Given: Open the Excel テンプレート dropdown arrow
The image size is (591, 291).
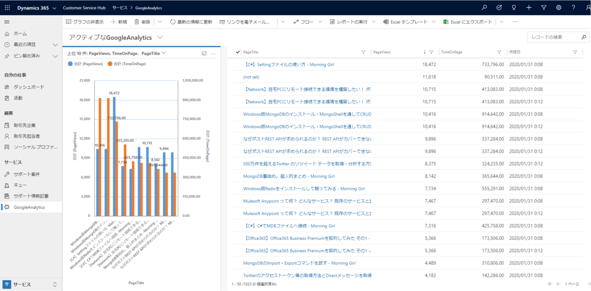Looking at the screenshot, I should pyautogui.click(x=433, y=22).
